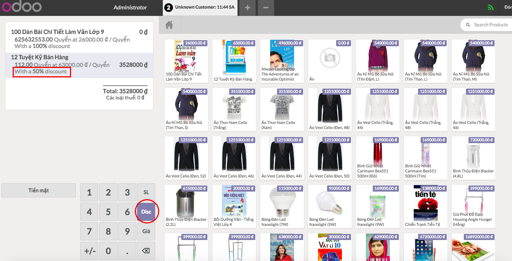This screenshot has width=512, height=261.
Task: Tap numpad digit 4
Action: coord(89,212)
